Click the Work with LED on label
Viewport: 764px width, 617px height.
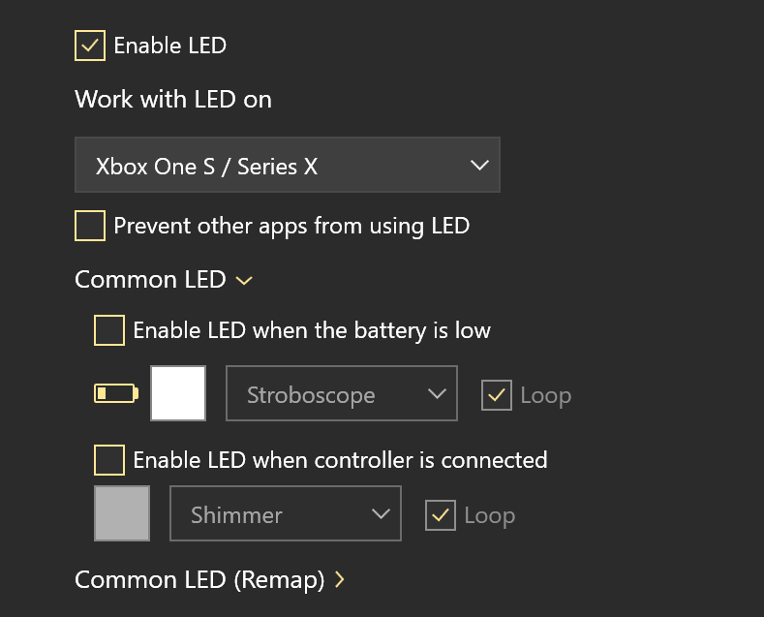tap(173, 99)
